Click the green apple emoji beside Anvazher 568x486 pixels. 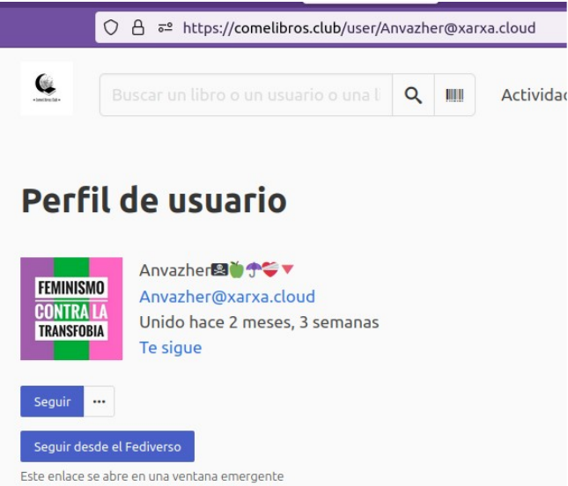(237, 269)
